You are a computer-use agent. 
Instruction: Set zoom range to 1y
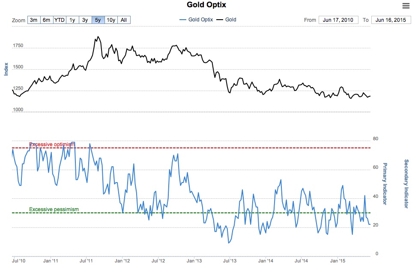tap(72, 20)
